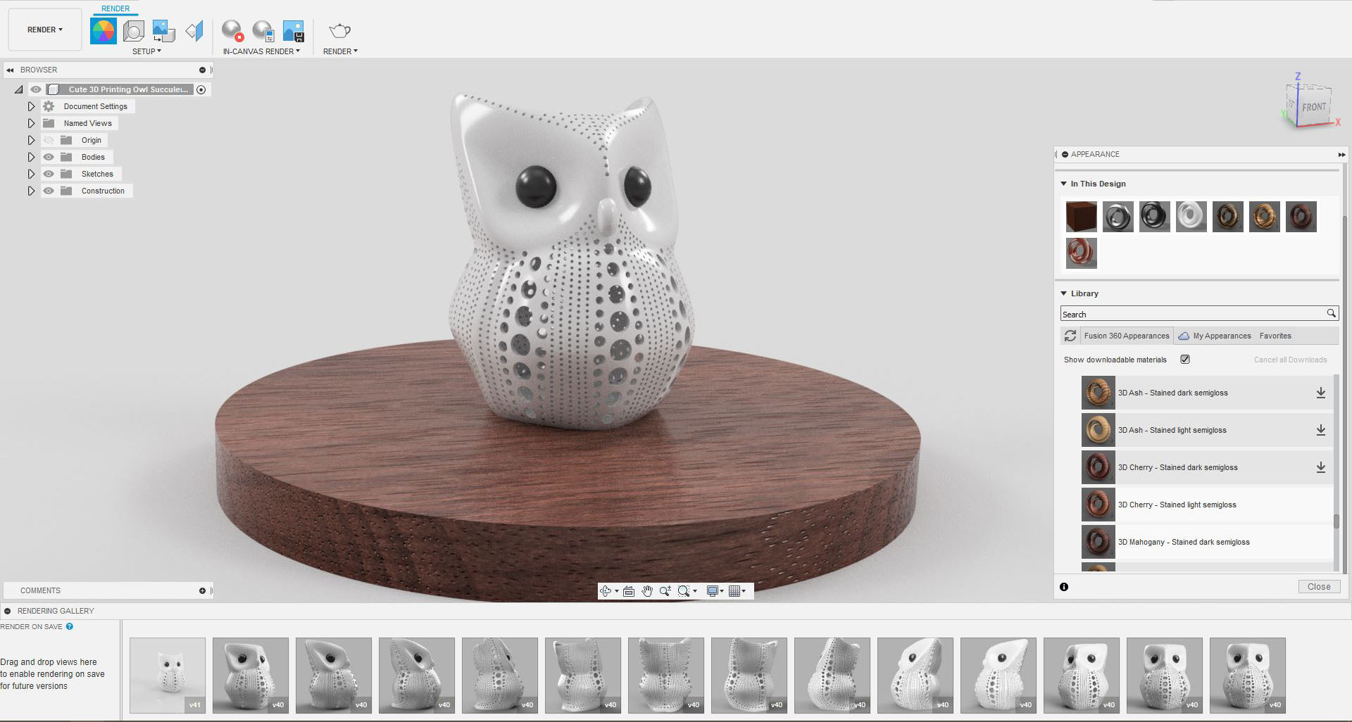
Task: Select the Fusion 360 Appearances tab
Action: (x=1126, y=336)
